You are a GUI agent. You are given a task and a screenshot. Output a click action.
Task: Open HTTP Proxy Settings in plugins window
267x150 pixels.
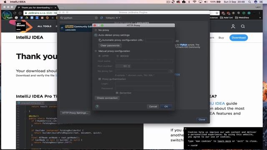point(75,113)
